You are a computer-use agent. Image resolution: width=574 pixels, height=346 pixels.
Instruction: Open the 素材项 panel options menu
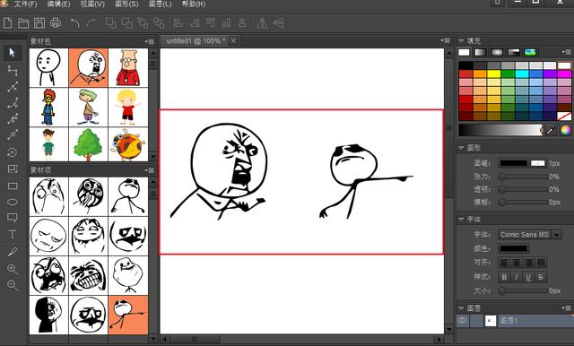pos(150,170)
